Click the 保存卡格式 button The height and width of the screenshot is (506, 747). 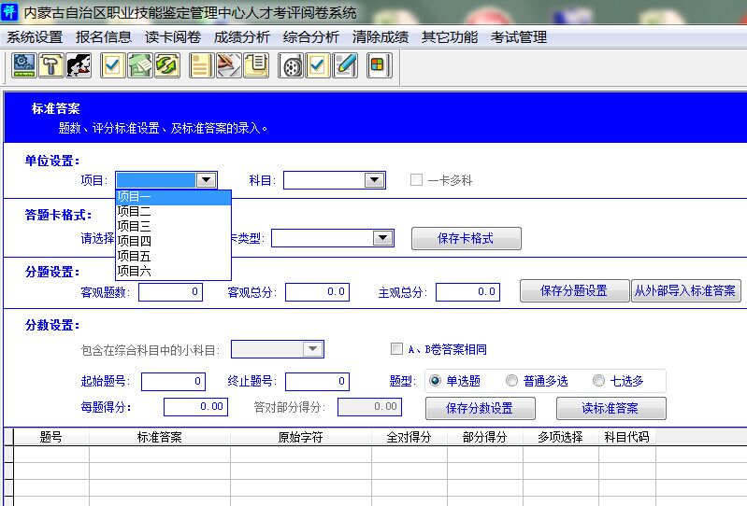tap(466, 239)
